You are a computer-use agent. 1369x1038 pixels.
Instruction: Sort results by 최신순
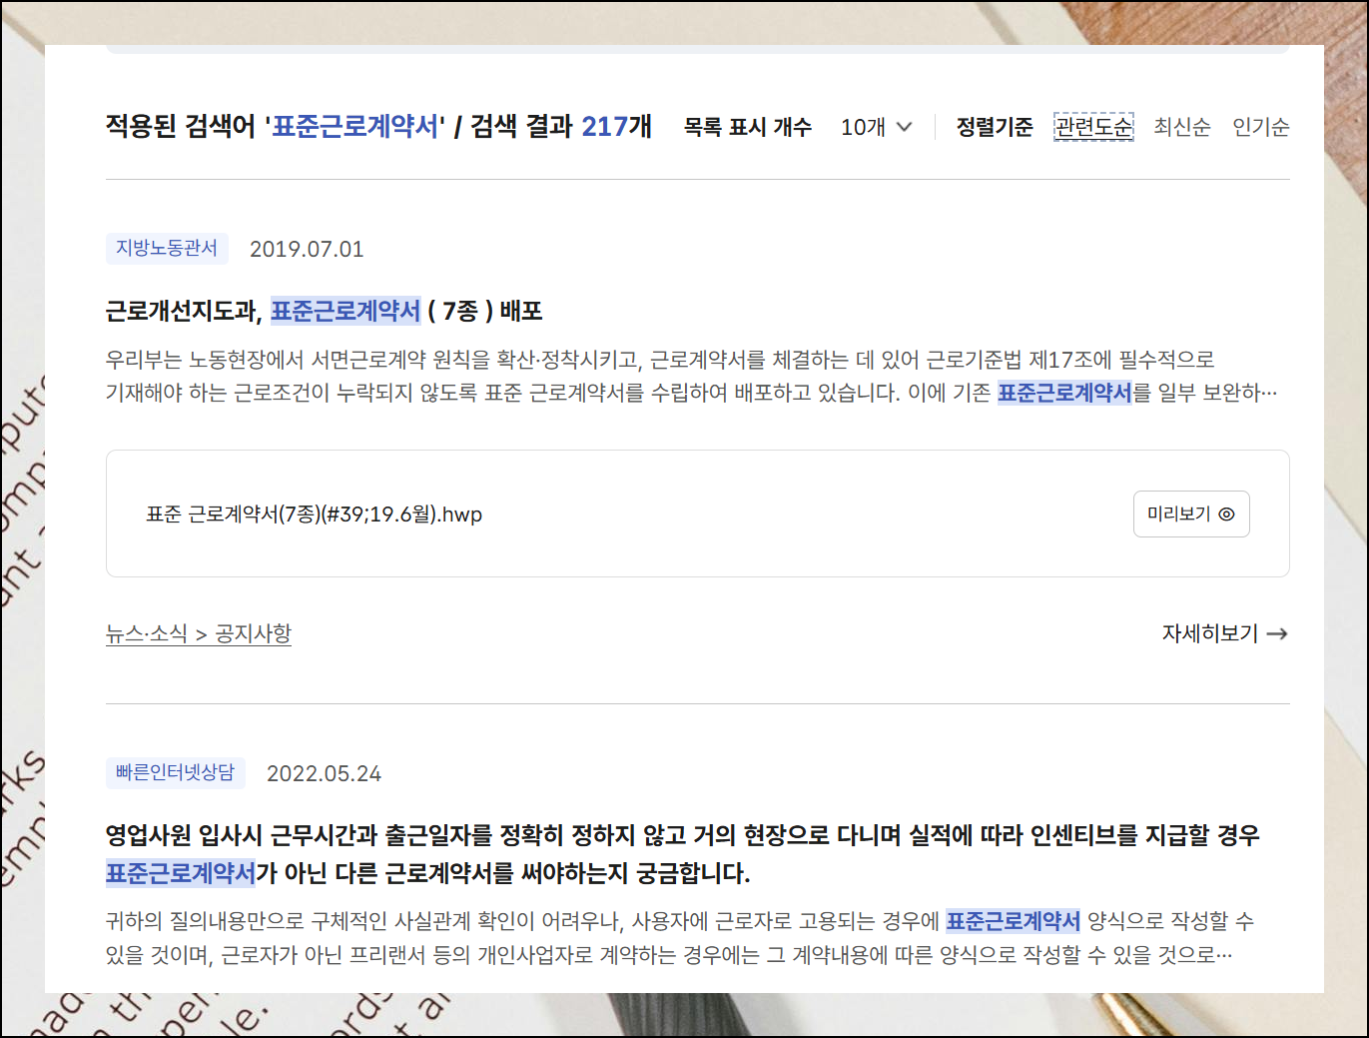[1182, 127]
